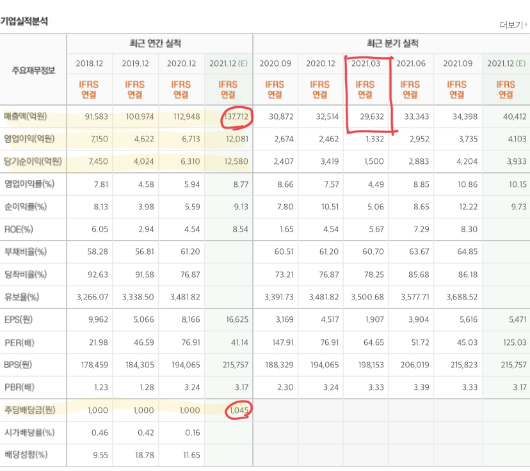Select the 영업이익(억원) row label
This screenshot has height=471, width=530.
tap(29, 139)
